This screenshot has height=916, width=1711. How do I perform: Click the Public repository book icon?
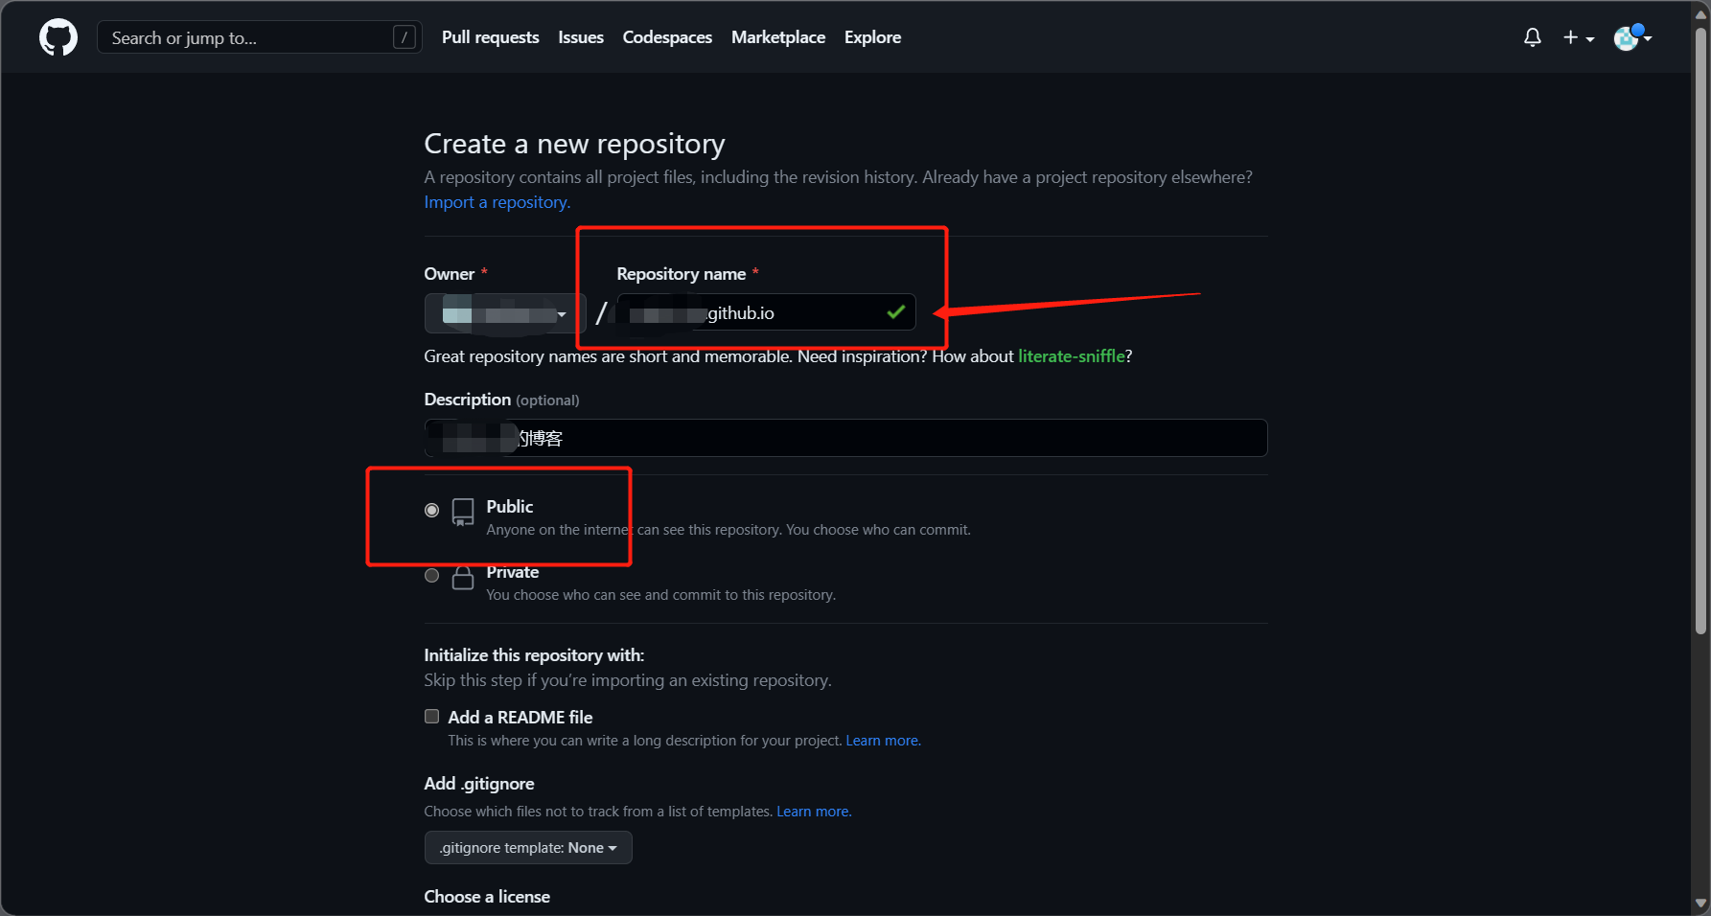point(463,513)
